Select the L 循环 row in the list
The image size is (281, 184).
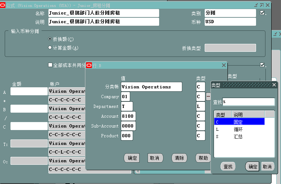coord(239,129)
